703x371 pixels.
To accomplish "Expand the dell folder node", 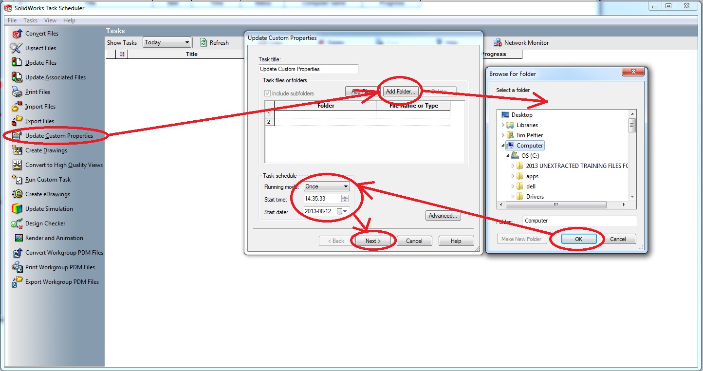I will (x=513, y=186).
